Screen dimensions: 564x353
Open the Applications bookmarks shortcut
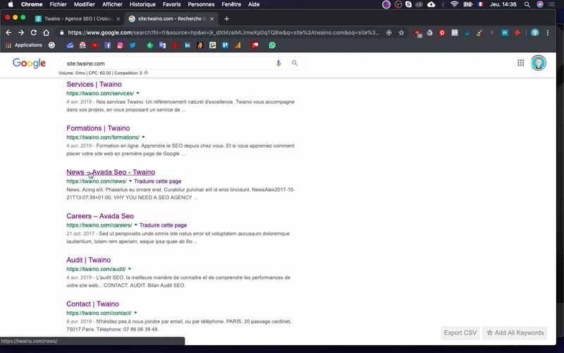click(x=24, y=45)
